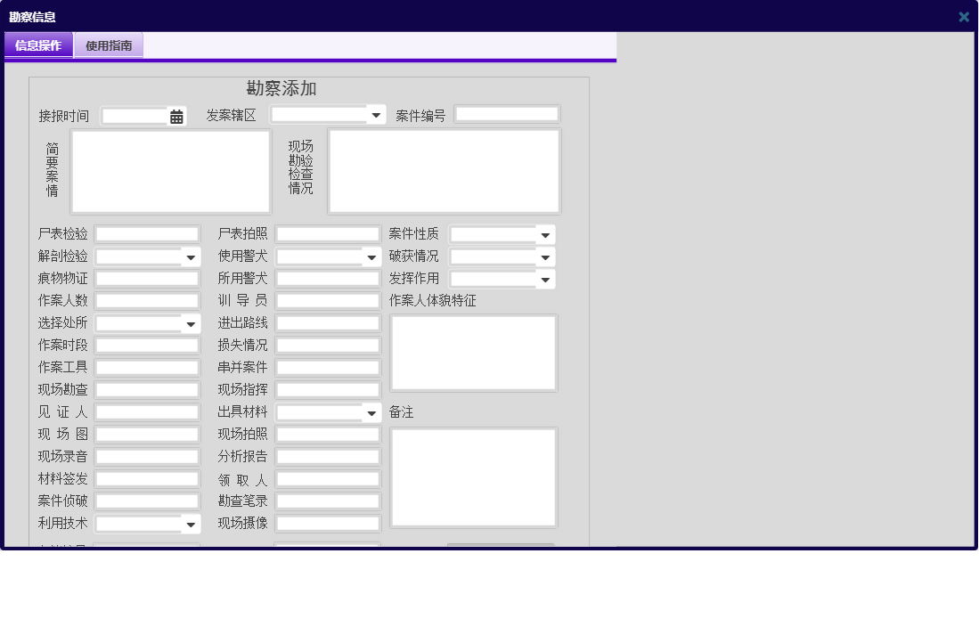Open the 利用技术 dropdown

(189, 524)
